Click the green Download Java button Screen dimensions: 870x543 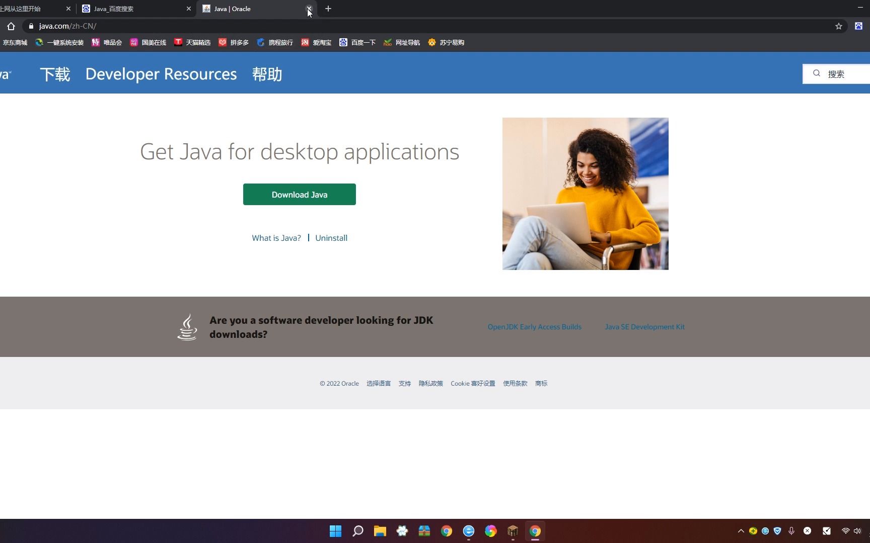tap(300, 195)
